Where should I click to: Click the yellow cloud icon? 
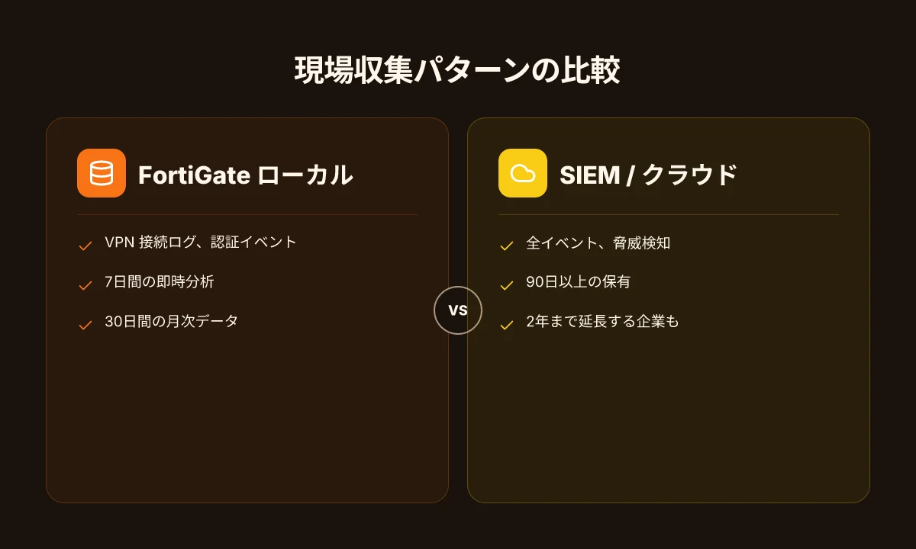click(523, 173)
